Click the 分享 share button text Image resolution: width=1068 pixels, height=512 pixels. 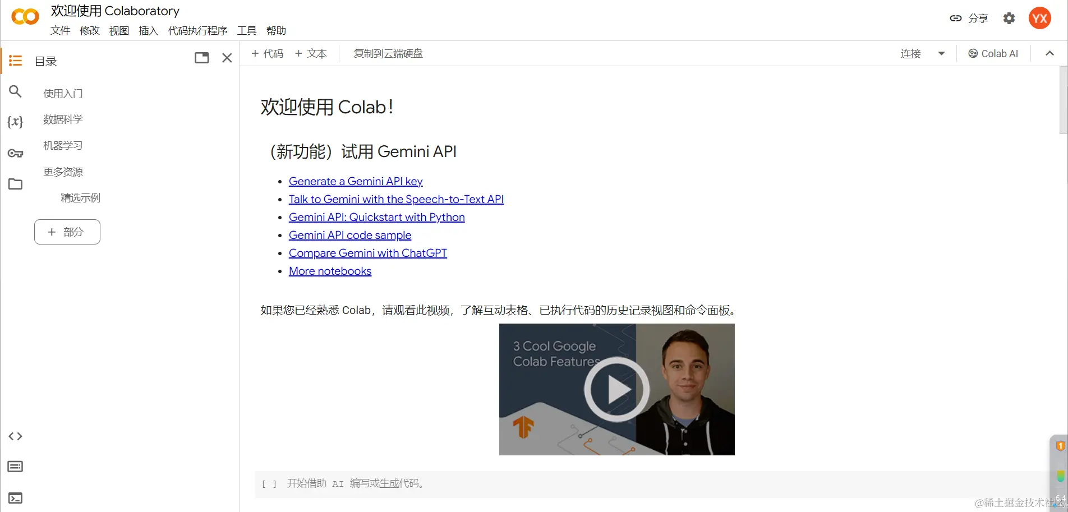tap(978, 19)
